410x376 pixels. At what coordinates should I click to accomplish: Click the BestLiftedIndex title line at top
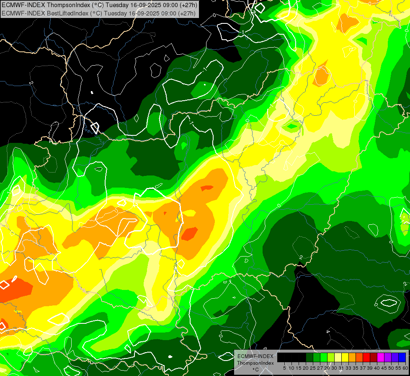[98, 13]
